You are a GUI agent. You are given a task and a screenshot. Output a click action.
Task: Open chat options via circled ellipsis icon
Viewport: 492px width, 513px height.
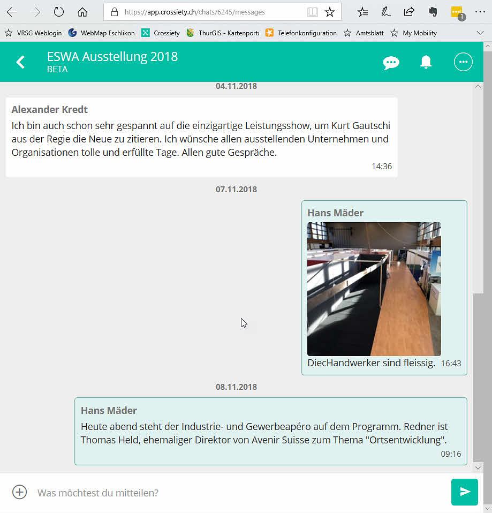(x=463, y=62)
